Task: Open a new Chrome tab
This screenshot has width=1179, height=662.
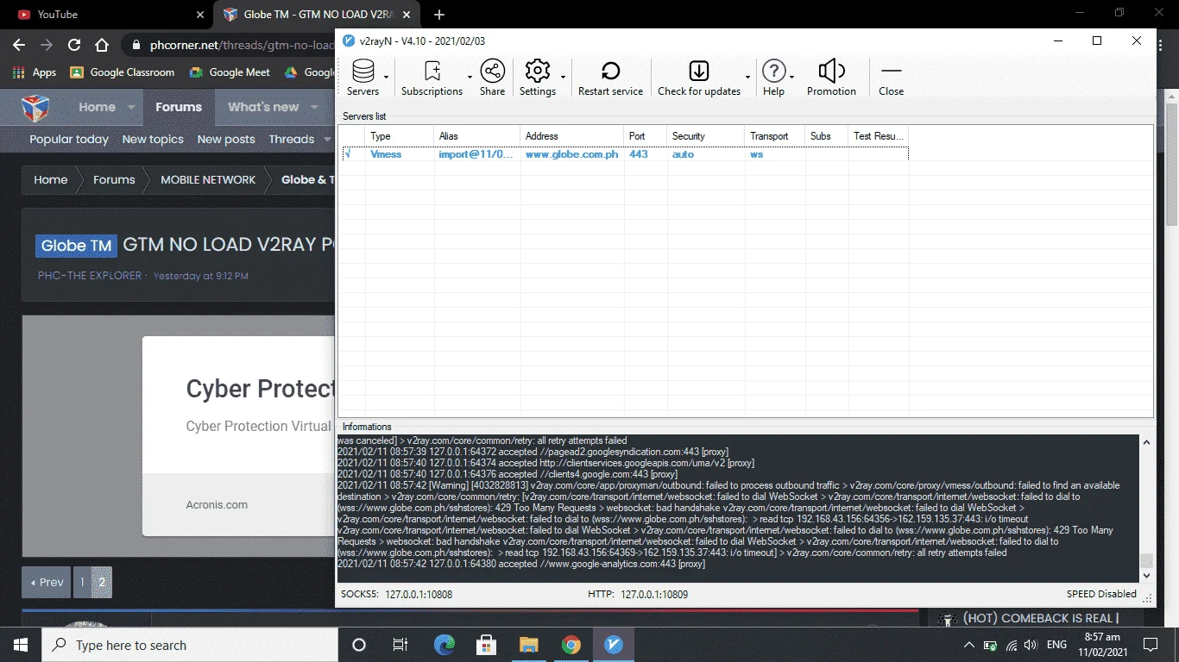Action: click(x=439, y=15)
